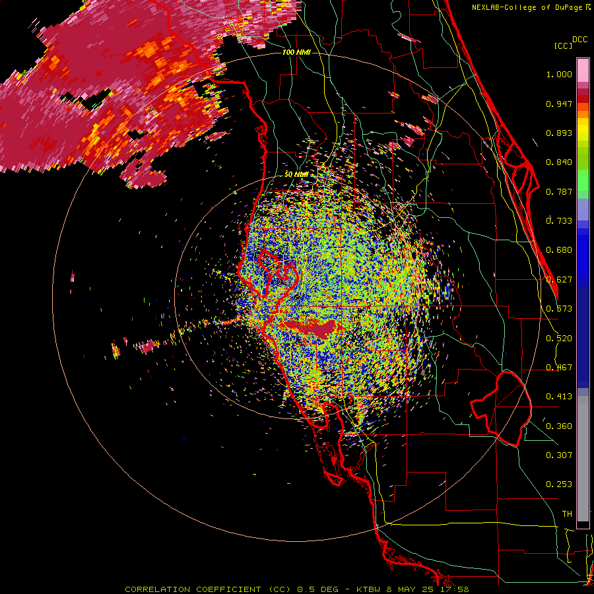Image resolution: width=594 pixels, height=594 pixels.
Task: Select the 0.520 scale value
Action: pos(559,339)
